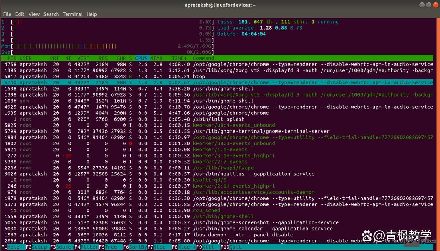Open the Terminal menu in menu bar

point(72,14)
